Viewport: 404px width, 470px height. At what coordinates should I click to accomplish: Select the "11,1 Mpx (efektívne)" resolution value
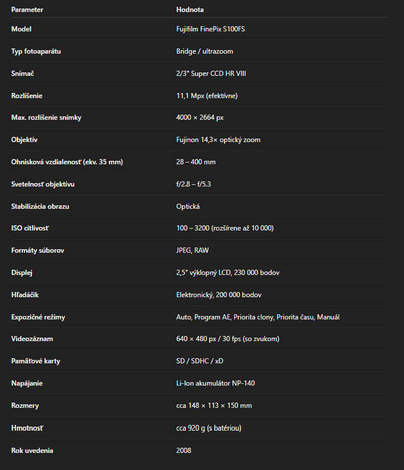point(207,96)
